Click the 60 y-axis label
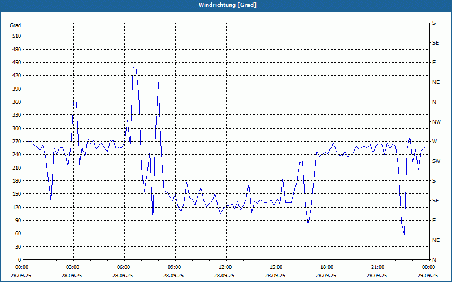Viewport: 452px width, 282px height. pos(18,233)
